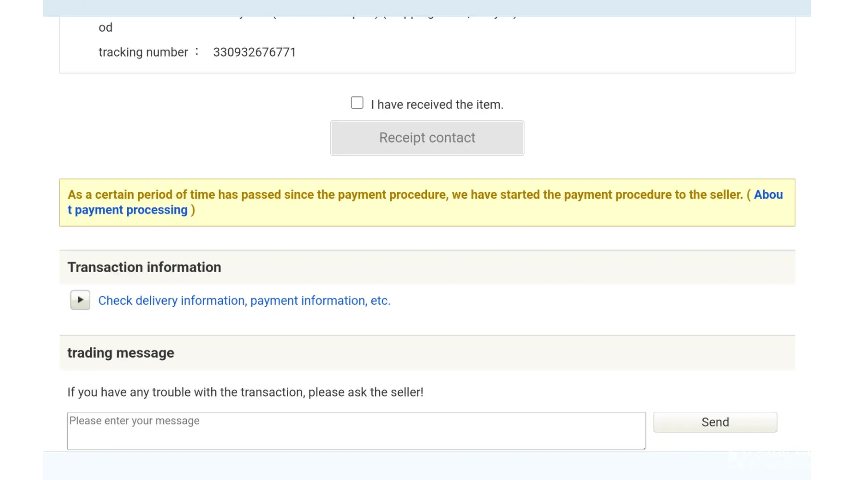854x480 pixels.
Task: Click the 'od' text above tracking number
Action: (x=105, y=27)
